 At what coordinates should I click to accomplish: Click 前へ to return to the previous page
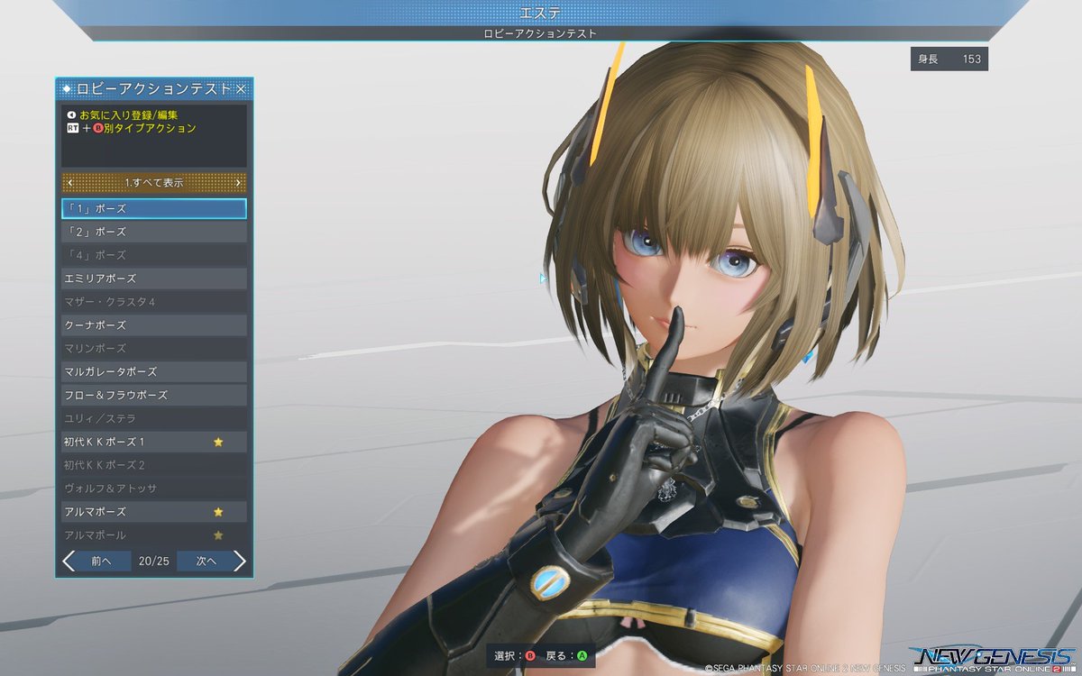point(99,561)
